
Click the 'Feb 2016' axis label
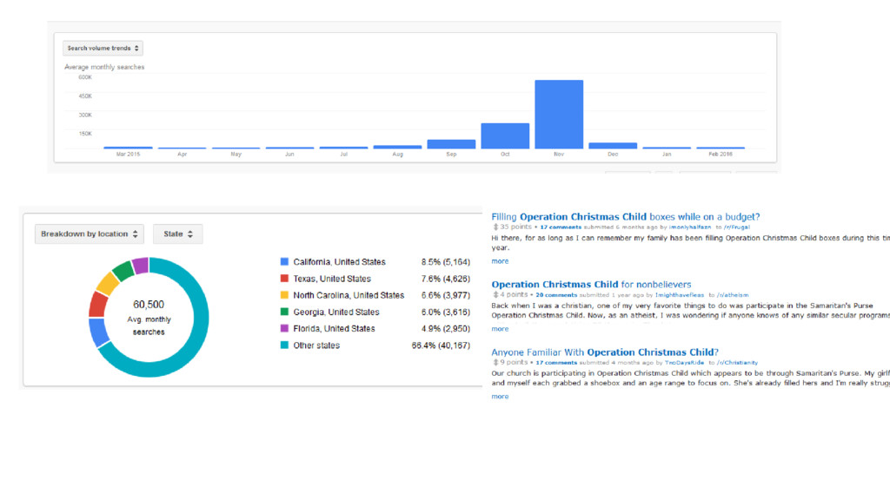click(x=721, y=155)
